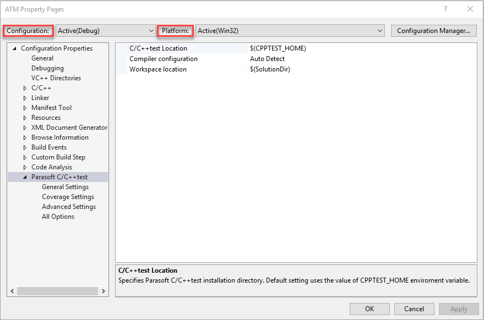The image size is (484, 320).
Task: Expand the XML Document Generator arrow
Action: pyautogui.click(x=25, y=128)
